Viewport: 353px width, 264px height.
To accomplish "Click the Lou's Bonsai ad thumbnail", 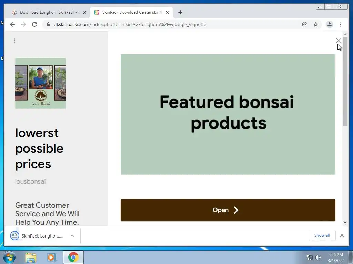I will click(x=41, y=83).
